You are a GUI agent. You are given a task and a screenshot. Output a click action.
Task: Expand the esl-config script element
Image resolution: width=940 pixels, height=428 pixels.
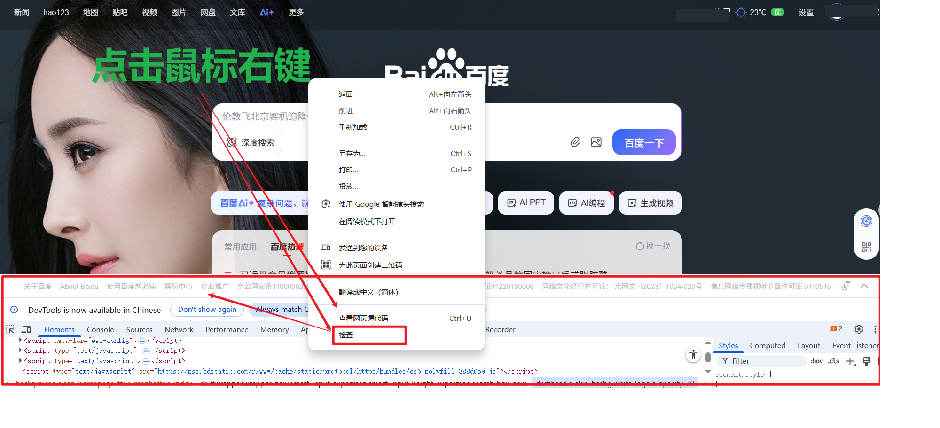20,340
